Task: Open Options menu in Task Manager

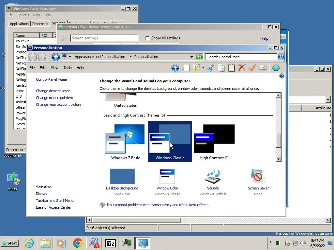Action: pos(23,15)
